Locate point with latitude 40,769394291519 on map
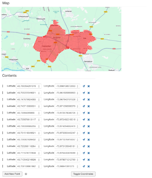Screen dimensions: 152x178 pyautogui.click(x=84, y=86)
